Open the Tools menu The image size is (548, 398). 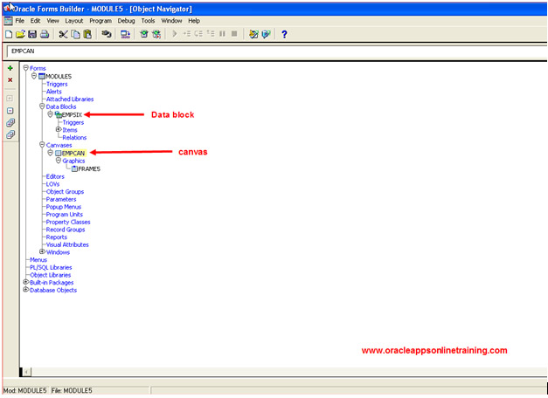pos(149,20)
